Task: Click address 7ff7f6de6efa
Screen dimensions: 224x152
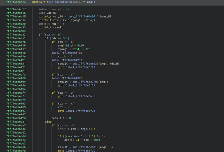Action: tap(16, 75)
